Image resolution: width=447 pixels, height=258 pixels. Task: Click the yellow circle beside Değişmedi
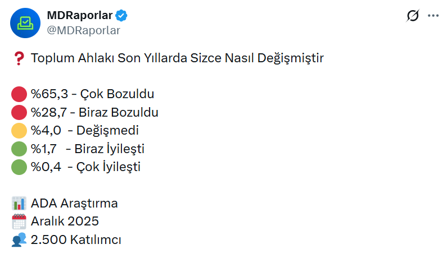coord(19,131)
